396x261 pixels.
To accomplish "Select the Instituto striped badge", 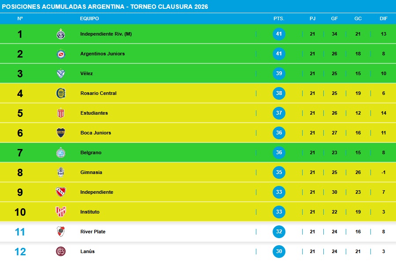I will point(61,212).
